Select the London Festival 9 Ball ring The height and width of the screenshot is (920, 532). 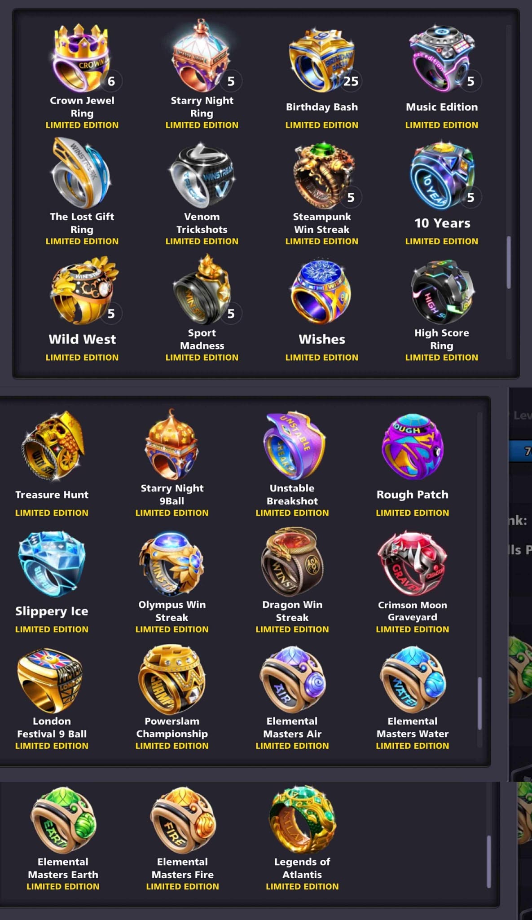tap(50, 680)
